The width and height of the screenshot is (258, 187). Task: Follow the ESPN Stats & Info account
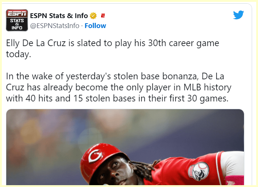96,26
